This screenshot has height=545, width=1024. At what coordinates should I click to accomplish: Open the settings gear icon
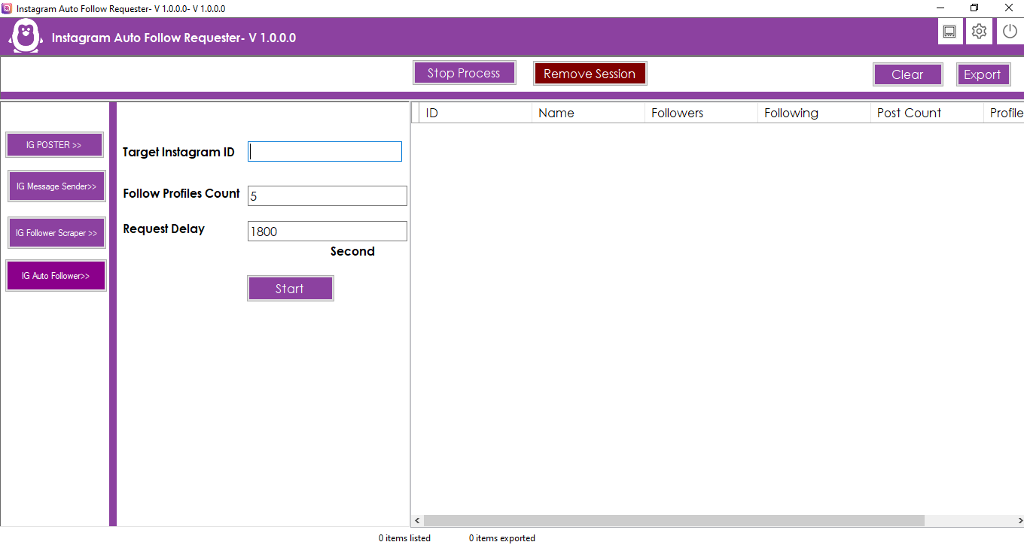979,31
